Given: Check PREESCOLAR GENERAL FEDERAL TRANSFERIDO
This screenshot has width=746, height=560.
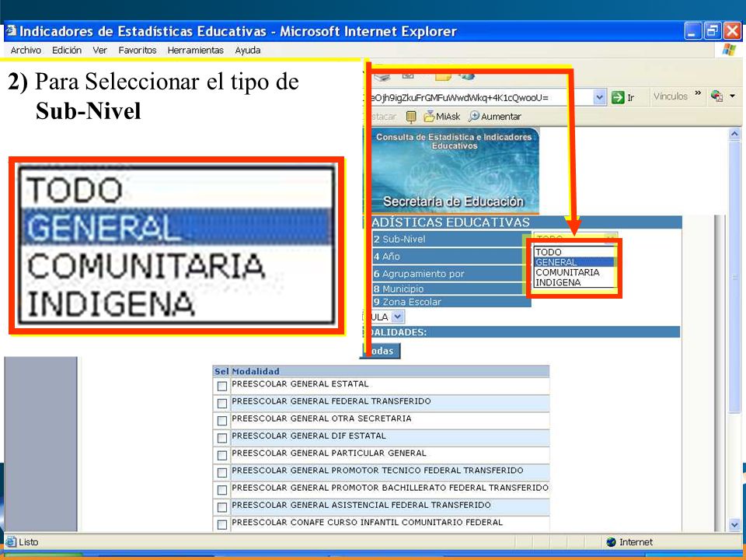Looking at the screenshot, I should tap(222, 404).
